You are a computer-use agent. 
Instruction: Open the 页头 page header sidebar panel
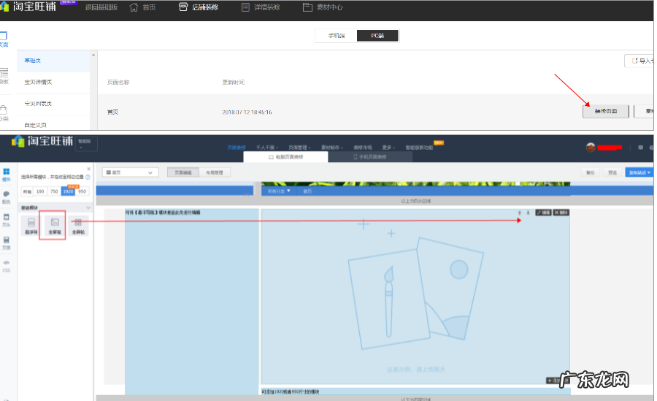click(7, 219)
